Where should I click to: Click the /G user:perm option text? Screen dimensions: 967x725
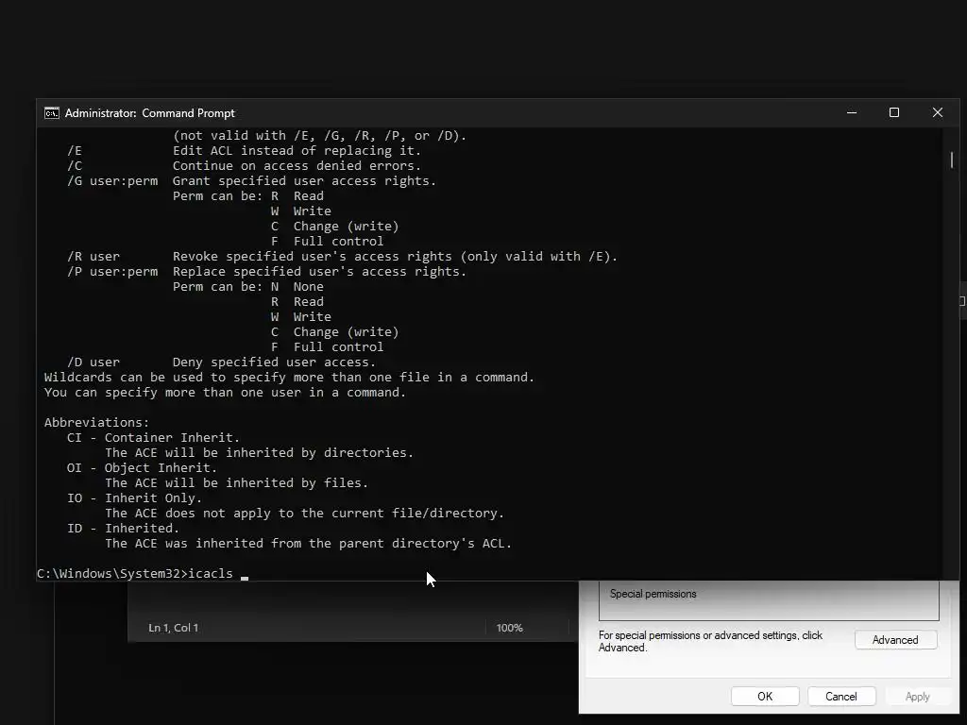point(112,181)
